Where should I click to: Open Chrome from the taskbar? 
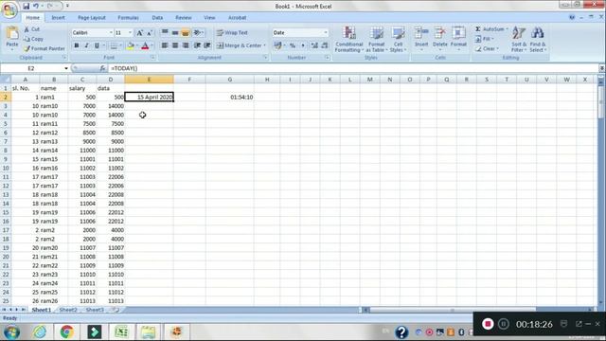[66, 332]
